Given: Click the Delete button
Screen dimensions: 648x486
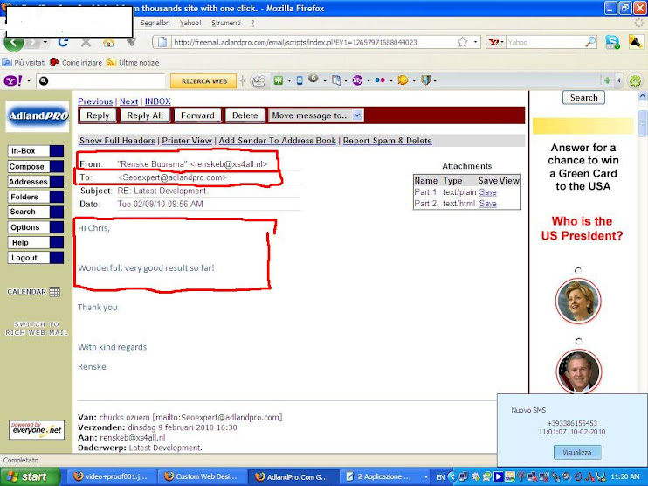Looking at the screenshot, I should point(245,115).
